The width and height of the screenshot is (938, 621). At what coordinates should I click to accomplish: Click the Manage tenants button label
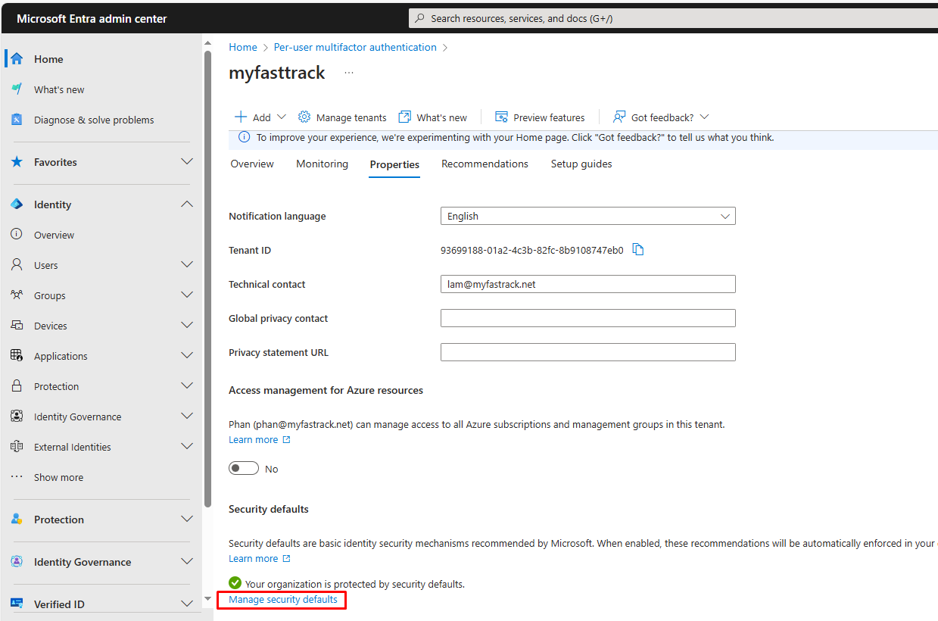pos(351,117)
